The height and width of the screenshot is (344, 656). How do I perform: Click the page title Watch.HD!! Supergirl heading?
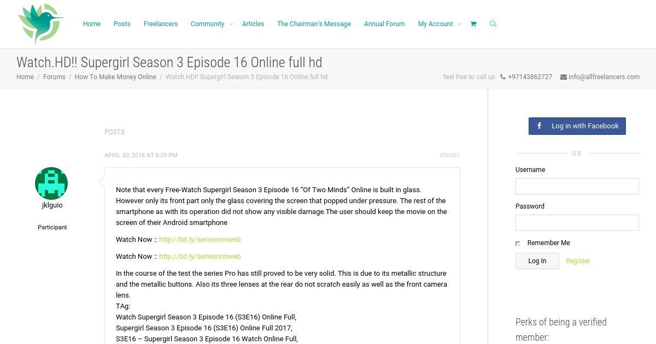coord(169,62)
